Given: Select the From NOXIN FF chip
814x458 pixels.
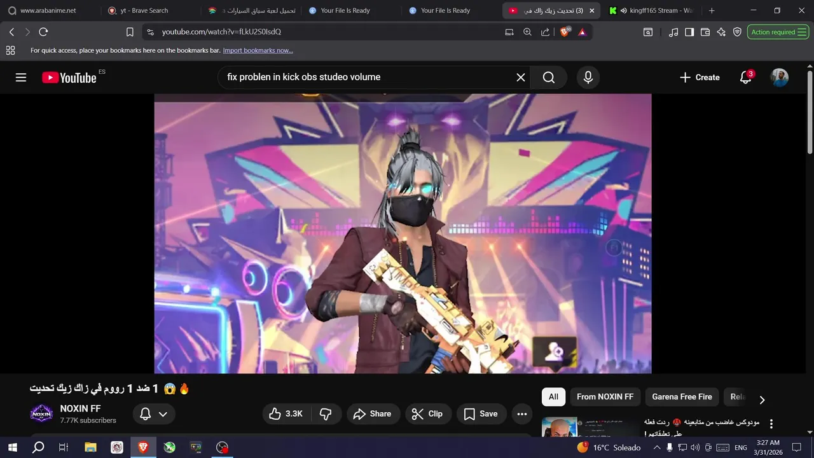Looking at the screenshot, I should 605,397.
